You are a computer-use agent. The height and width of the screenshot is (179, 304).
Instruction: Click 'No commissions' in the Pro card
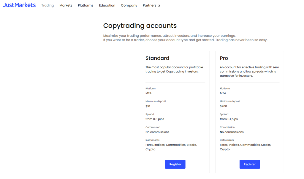point(232,132)
